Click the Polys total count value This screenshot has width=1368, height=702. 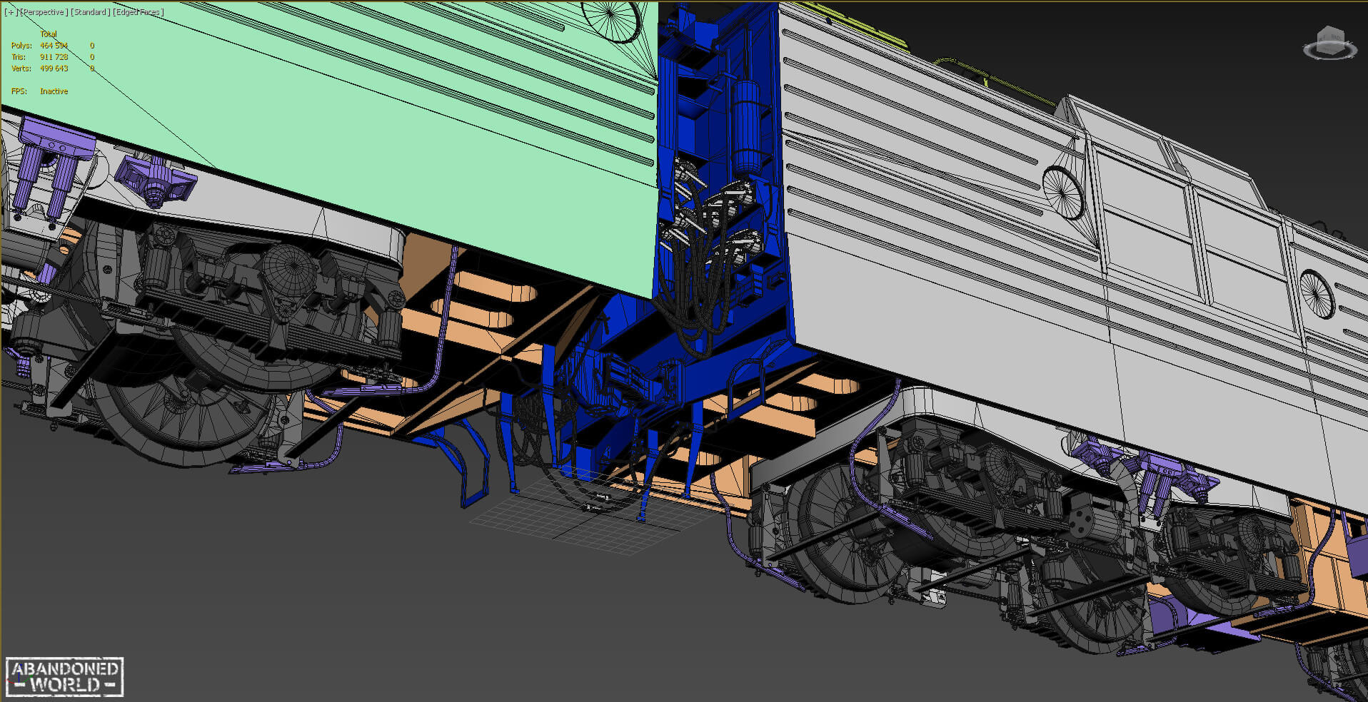coord(54,46)
